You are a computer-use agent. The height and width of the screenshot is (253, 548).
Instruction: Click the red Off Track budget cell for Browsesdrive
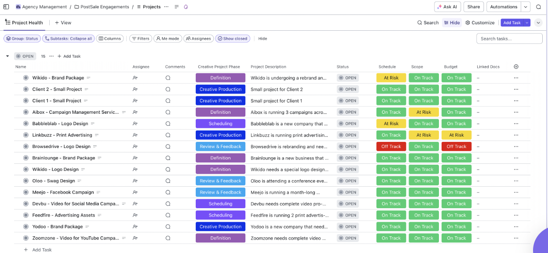457,147
